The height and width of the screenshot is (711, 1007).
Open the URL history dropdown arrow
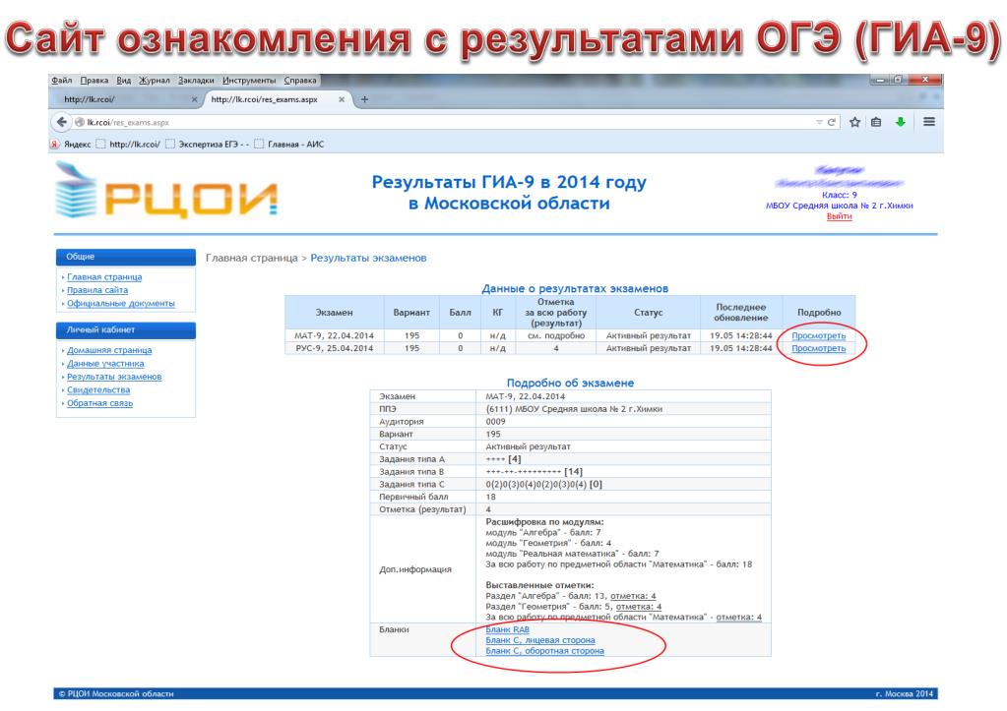819,122
